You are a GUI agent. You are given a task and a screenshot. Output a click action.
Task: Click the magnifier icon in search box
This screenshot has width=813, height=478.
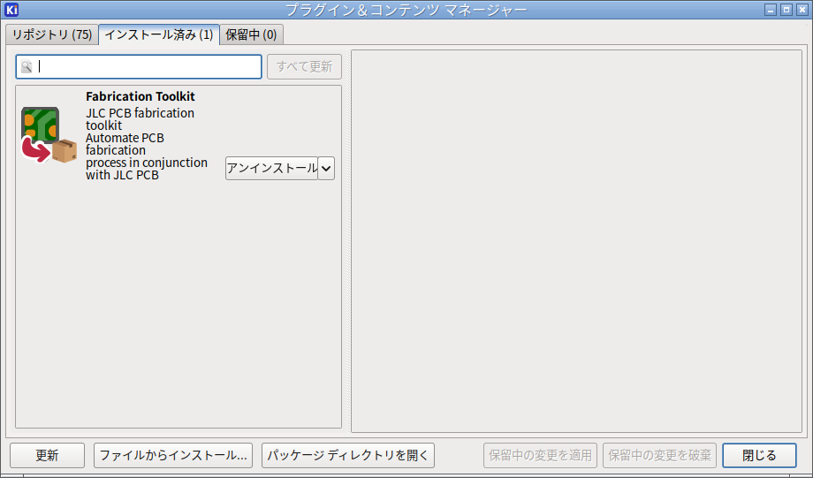pyautogui.click(x=27, y=67)
